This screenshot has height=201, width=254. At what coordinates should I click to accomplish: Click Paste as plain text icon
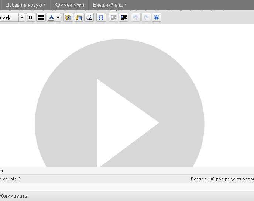(x=68, y=17)
